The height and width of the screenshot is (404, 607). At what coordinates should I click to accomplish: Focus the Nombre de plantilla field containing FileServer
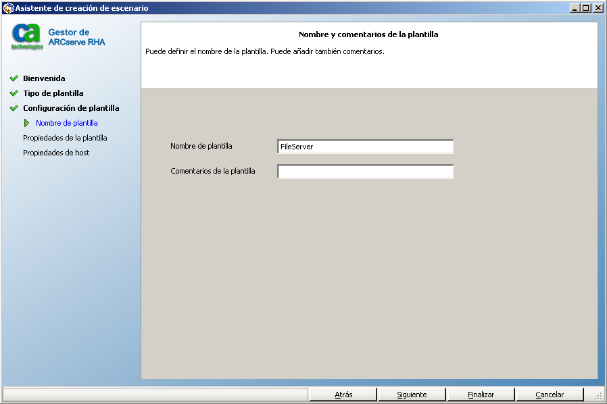tap(366, 147)
